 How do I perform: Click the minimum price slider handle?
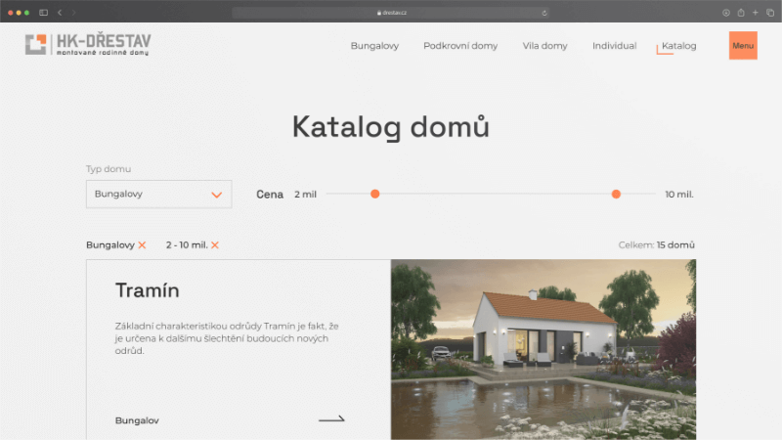click(374, 194)
